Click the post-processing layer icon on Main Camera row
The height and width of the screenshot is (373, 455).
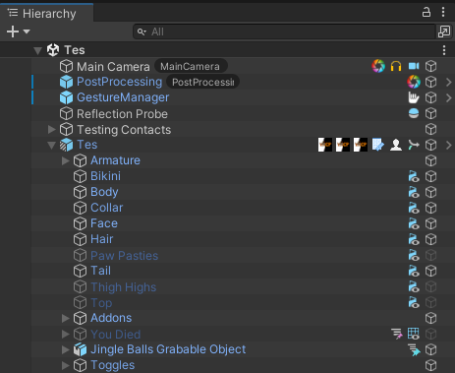pyautogui.click(x=378, y=66)
